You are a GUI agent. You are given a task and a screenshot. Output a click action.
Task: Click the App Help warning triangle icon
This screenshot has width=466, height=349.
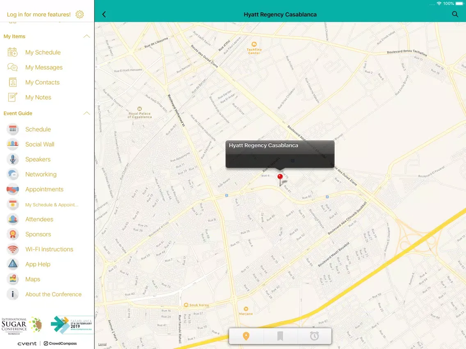(x=12, y=264)
